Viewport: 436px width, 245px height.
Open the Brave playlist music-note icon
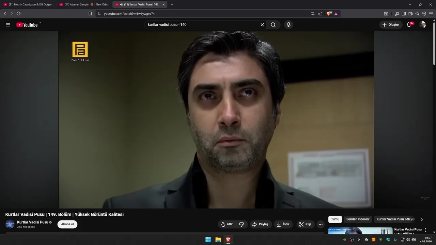(397, 14)
